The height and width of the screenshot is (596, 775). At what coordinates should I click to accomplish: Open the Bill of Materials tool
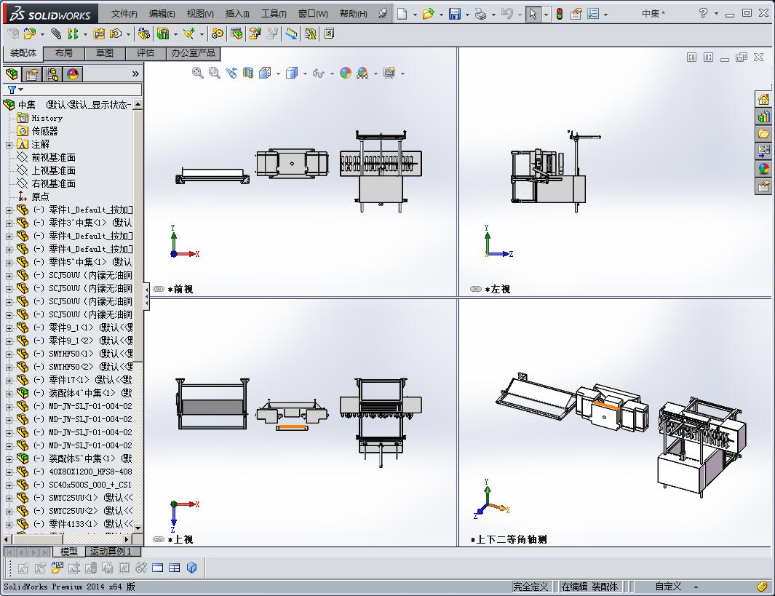[237, 33]
